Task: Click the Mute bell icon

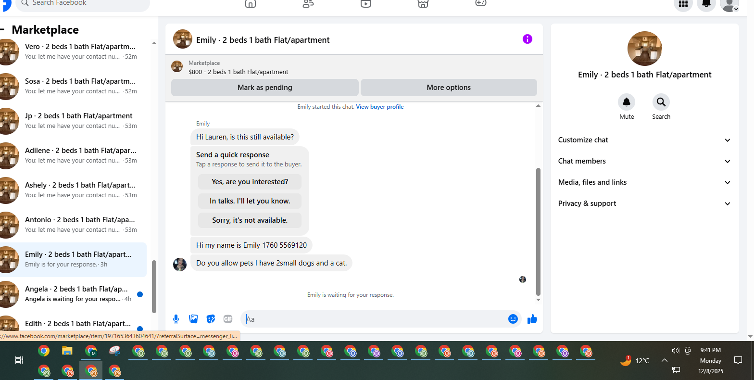Action: [x=627, y=102]
